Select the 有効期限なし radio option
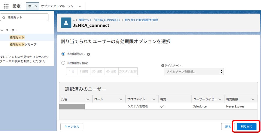The image size is (261, 133). [63, 54]
